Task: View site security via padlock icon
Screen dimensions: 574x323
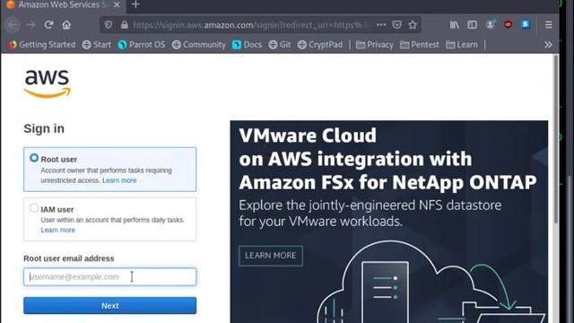Action: pos(125,25)
